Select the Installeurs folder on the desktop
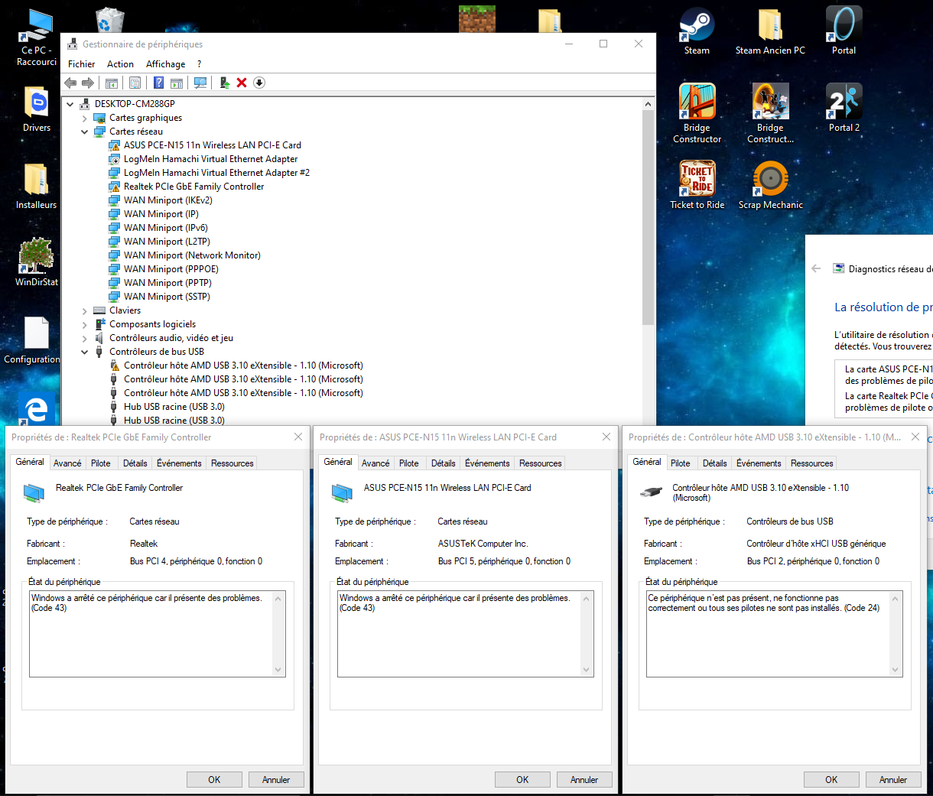Viewport: 933px width, 796px height. (x=36, y=186)
